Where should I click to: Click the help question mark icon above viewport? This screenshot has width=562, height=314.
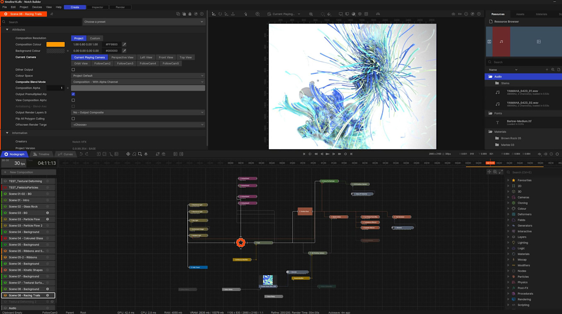(x=479, y=14)
